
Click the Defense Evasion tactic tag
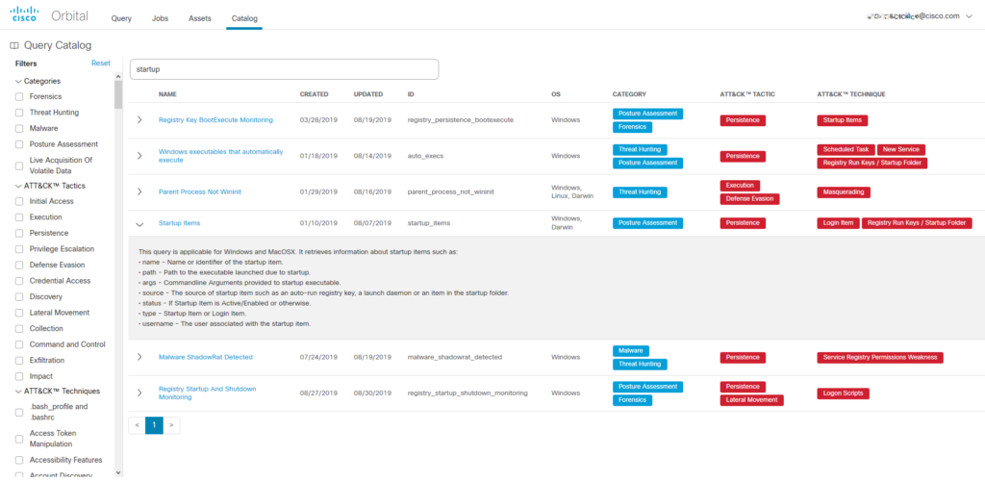point(749,199)
